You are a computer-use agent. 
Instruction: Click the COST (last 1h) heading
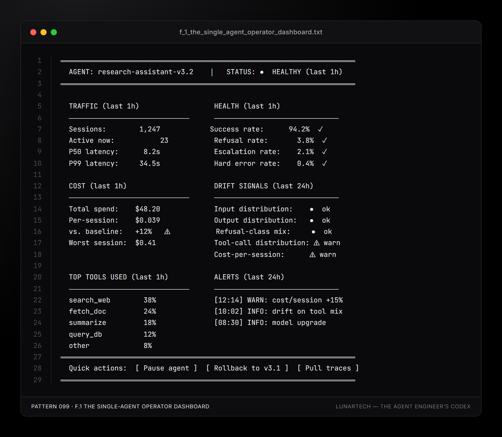pyautogui.click(x=98, y=186)
